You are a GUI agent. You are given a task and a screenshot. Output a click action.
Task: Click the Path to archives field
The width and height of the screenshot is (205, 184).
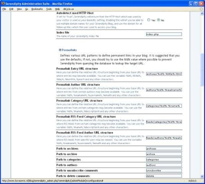coord(164,148)
